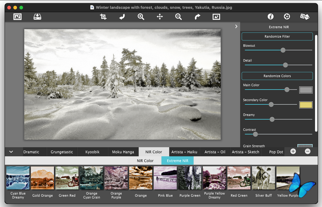The image size is (322, 207).
Task: Zoom in with the magnifier plus icon
Action: 141,17
